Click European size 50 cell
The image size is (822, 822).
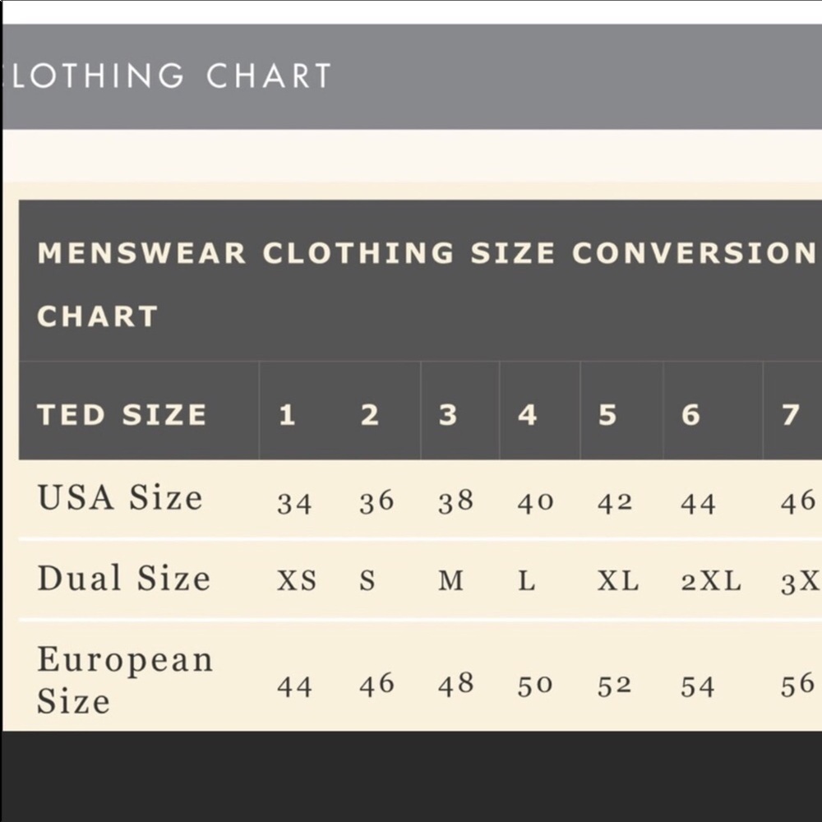[x=535, y=686]
